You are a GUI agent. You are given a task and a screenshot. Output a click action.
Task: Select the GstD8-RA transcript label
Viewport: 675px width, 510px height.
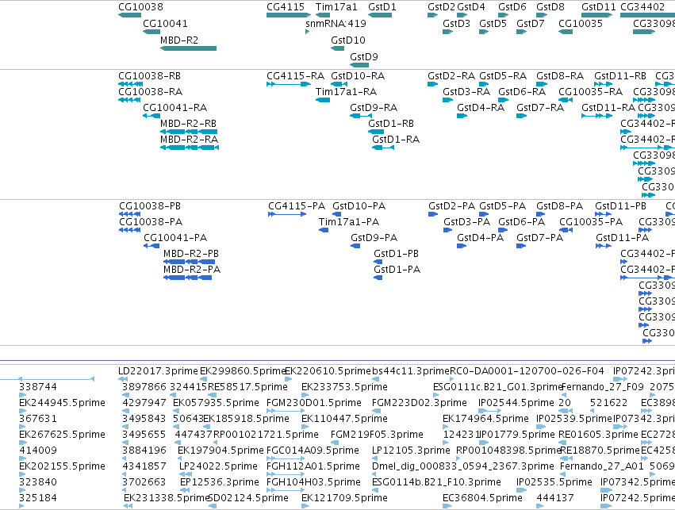click(x=560, y=76)
